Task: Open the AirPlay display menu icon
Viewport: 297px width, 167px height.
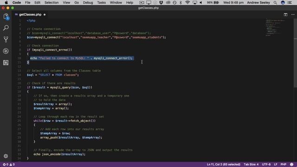Action: tap(194, 3)
